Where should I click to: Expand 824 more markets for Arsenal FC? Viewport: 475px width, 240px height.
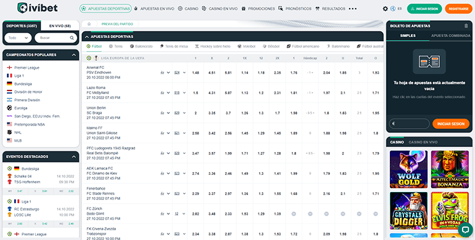[180, 73]
